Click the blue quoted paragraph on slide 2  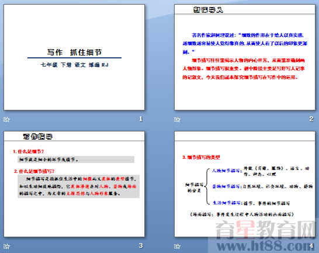tap(245, 44)
